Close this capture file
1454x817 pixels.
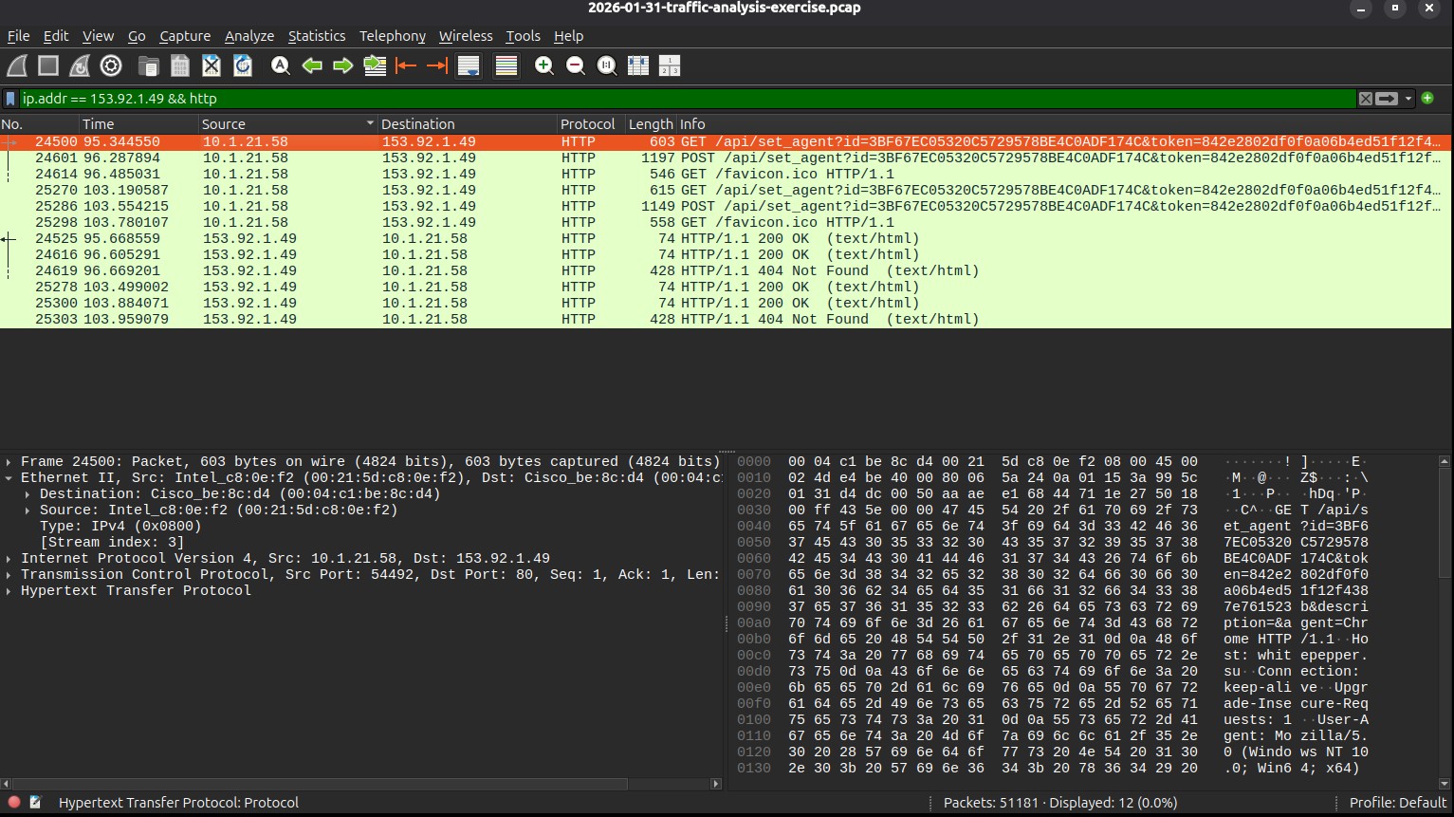click(212, 65)
